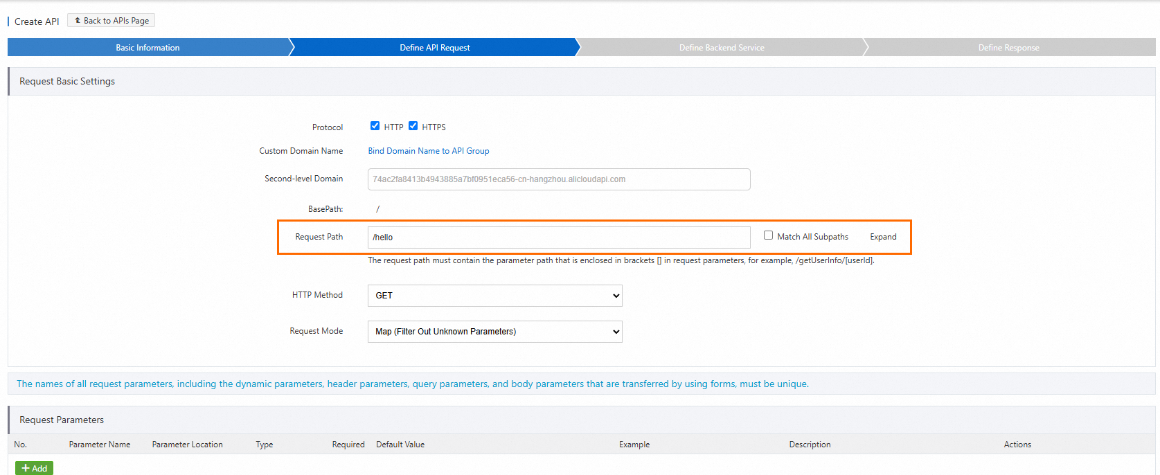The width and height of the screenshot is (1160, 475).
Task: Jump to the Define Response step
Action: tap(1008, 48)
